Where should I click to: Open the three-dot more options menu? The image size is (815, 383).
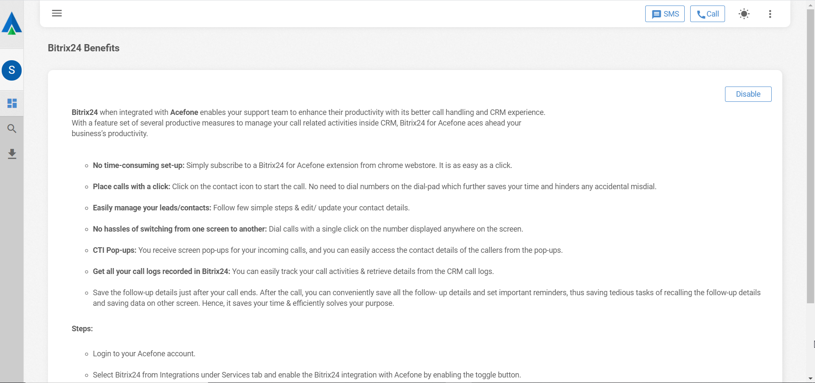click(770, 14)
